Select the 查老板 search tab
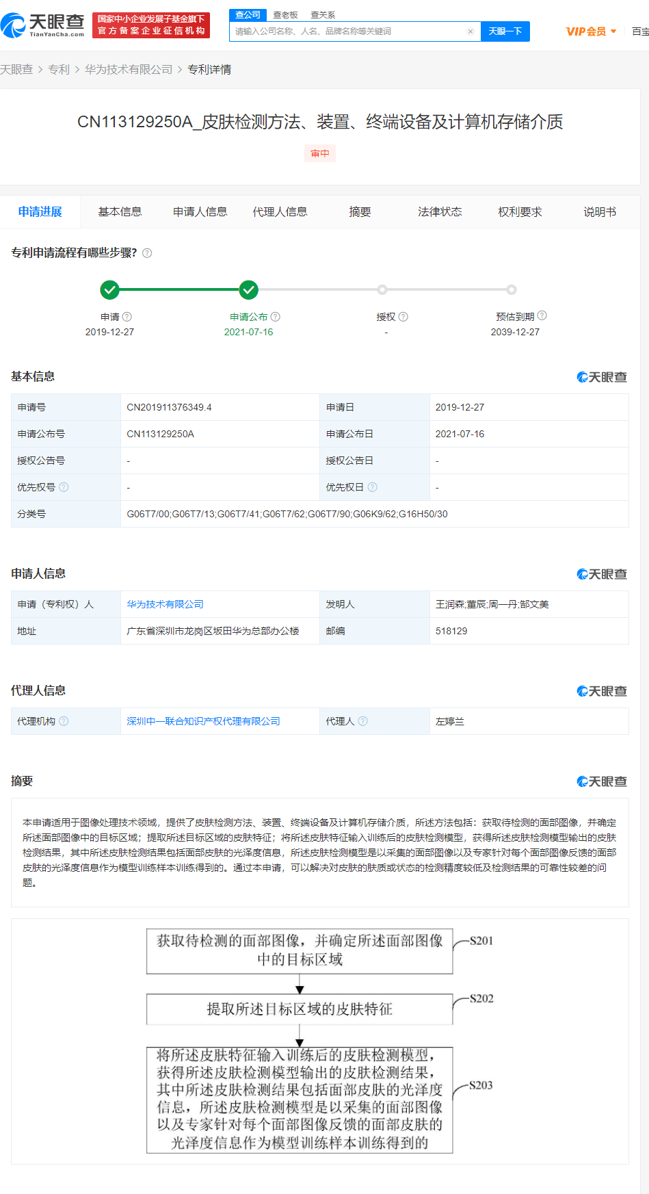 [x=285, y=15]
